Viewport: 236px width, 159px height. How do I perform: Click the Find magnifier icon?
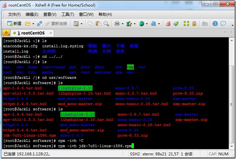point(106,24)
